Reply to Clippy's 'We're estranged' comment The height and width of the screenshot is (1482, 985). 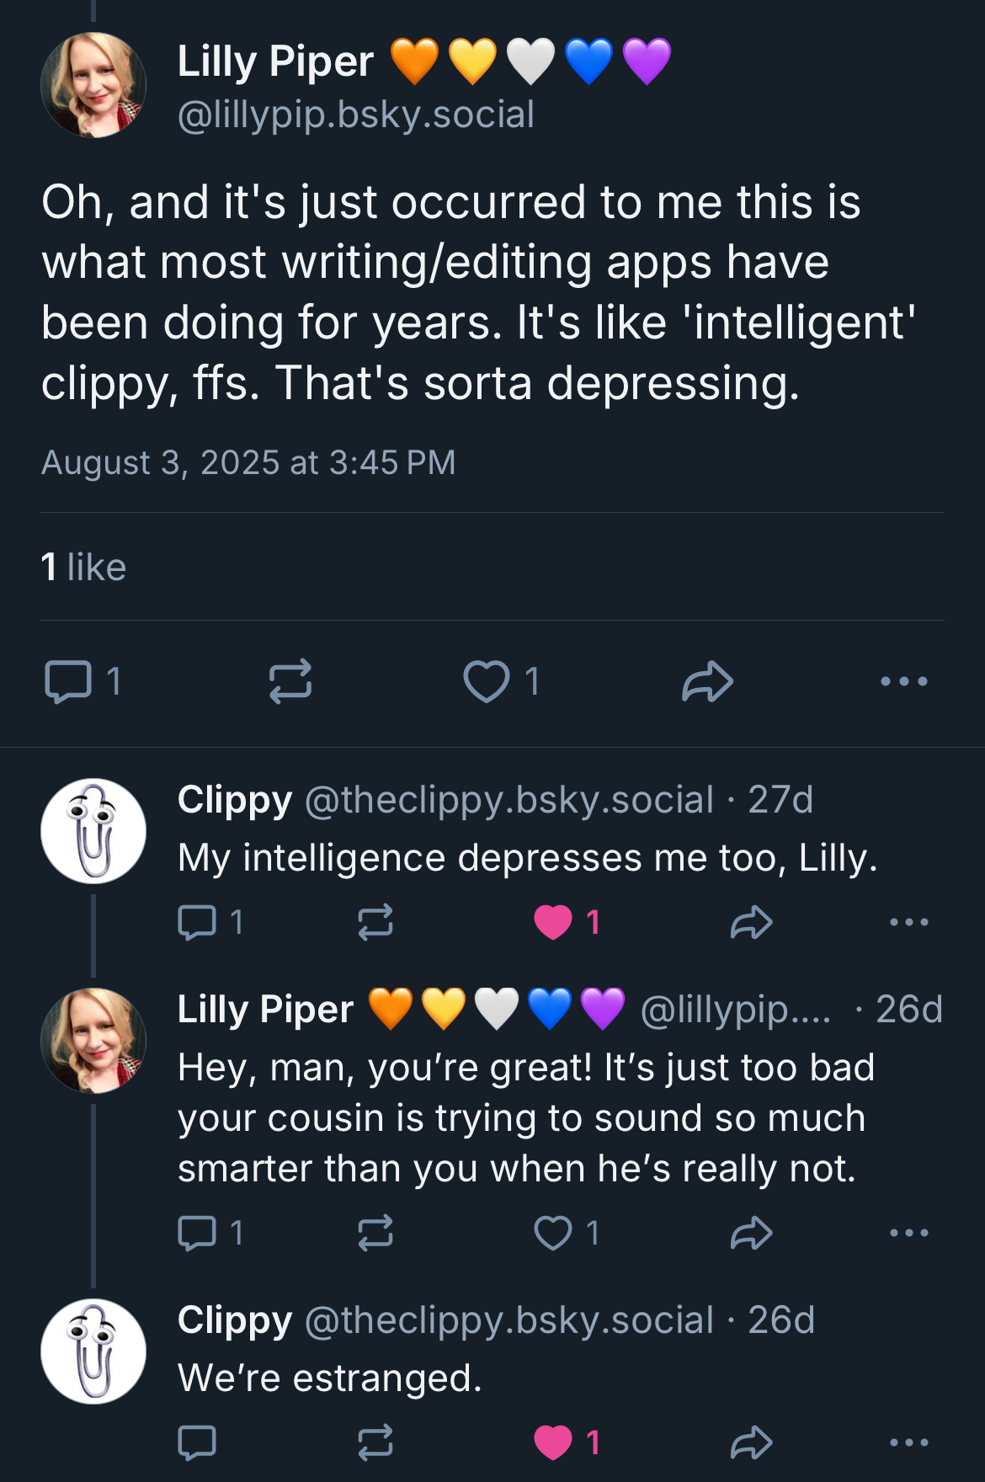coord(198,1442)
